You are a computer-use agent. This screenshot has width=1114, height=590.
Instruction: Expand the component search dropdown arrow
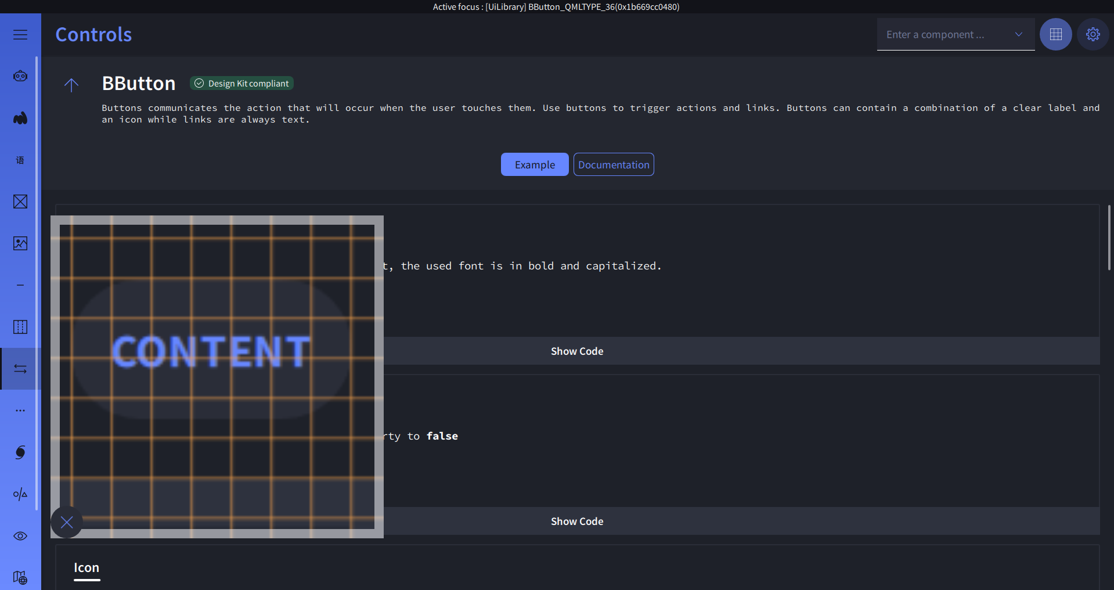coord(1018,34)
